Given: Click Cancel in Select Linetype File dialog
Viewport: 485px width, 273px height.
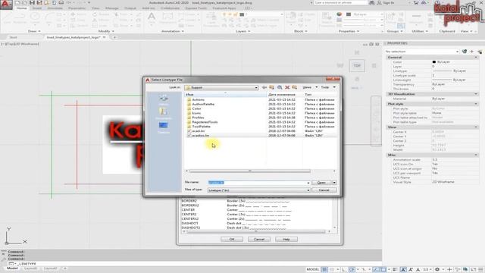Looking at the screenshot, I should point(324,190).
